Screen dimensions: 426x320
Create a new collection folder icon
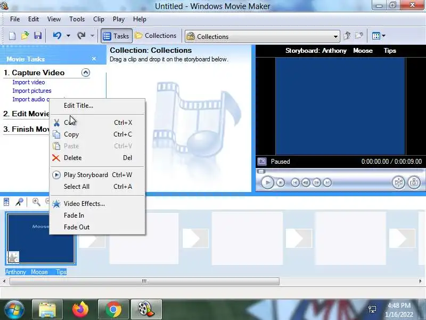[x=359, y=36]
